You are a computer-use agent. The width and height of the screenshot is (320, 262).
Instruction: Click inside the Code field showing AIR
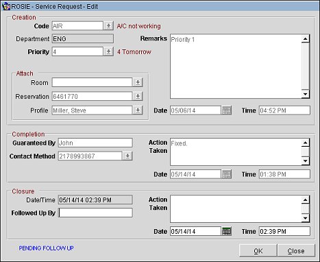point(77,26)
